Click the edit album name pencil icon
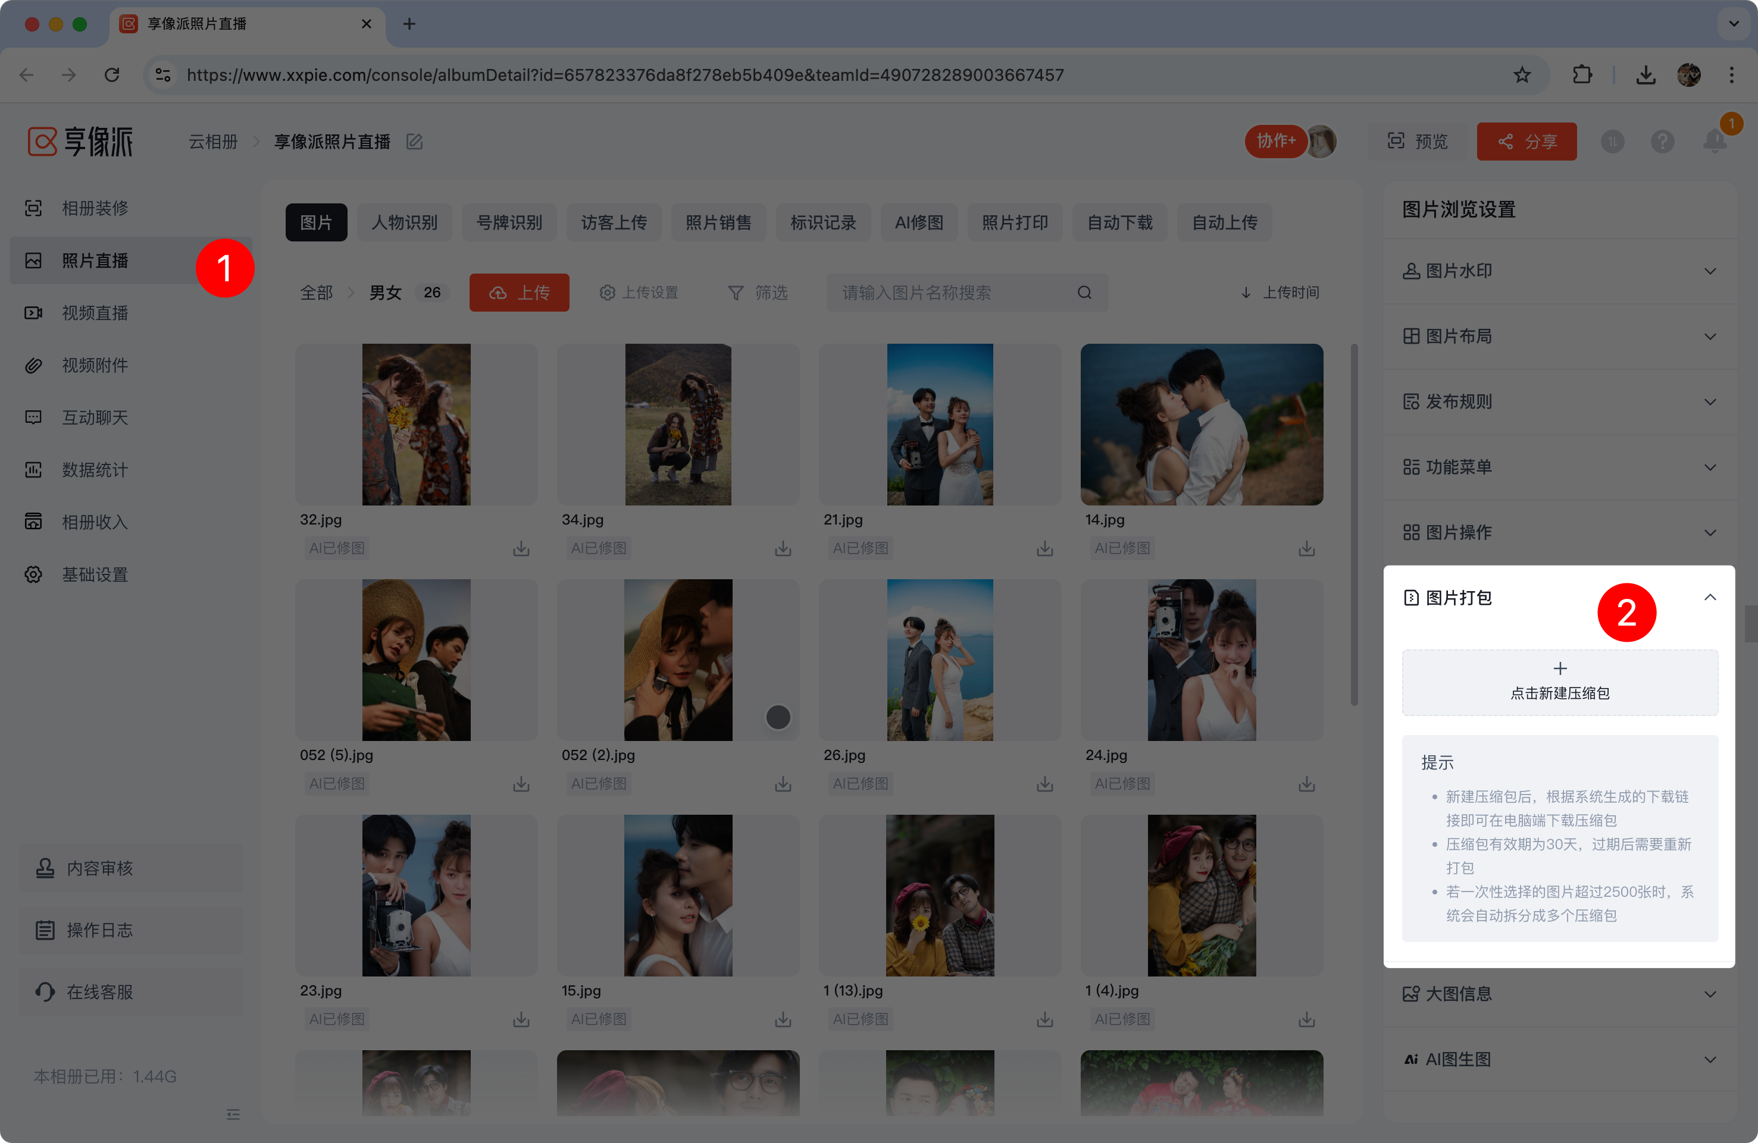This screenshot has width=1758, height=1143. point(414,142)
